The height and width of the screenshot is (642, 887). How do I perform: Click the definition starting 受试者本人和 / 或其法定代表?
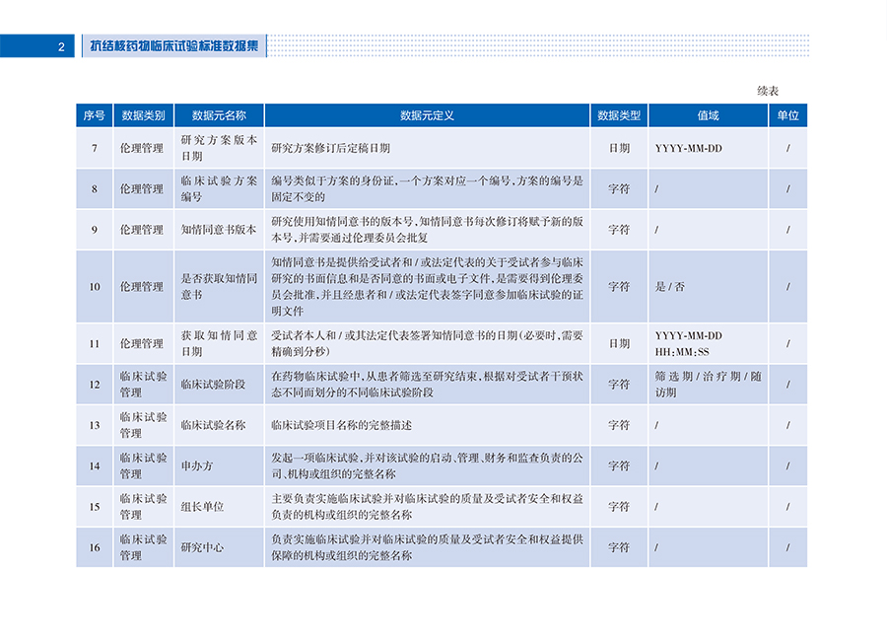pos(427,343)
